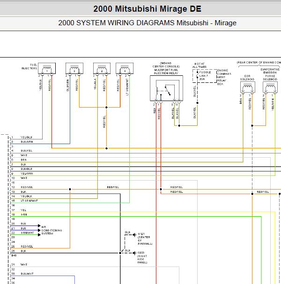Select the Multiport Fuel Injection Relay box symbol
This screenshot has width=281, height=284.
[x=166, y=88]
